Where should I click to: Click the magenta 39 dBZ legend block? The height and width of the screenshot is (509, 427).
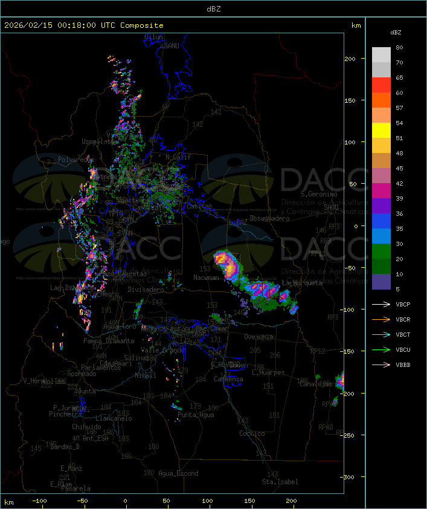click(x=381, y=190)
